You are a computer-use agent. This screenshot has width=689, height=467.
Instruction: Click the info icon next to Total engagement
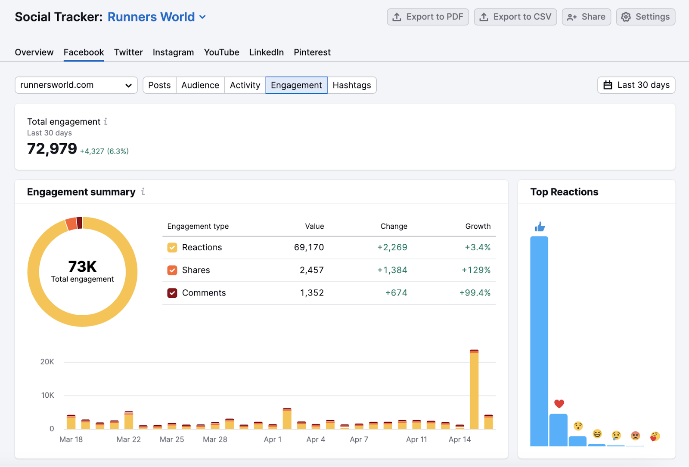coord(106,122)
